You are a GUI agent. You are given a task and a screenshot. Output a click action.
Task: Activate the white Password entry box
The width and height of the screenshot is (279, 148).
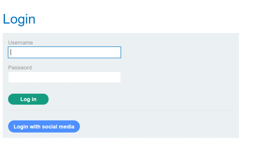pos(64,77)
